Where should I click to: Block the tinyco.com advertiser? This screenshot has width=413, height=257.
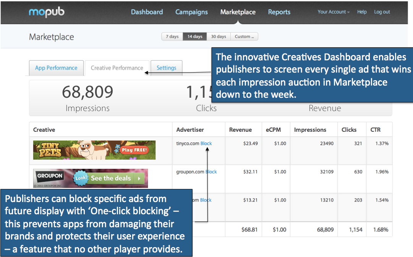click(206, 144)
